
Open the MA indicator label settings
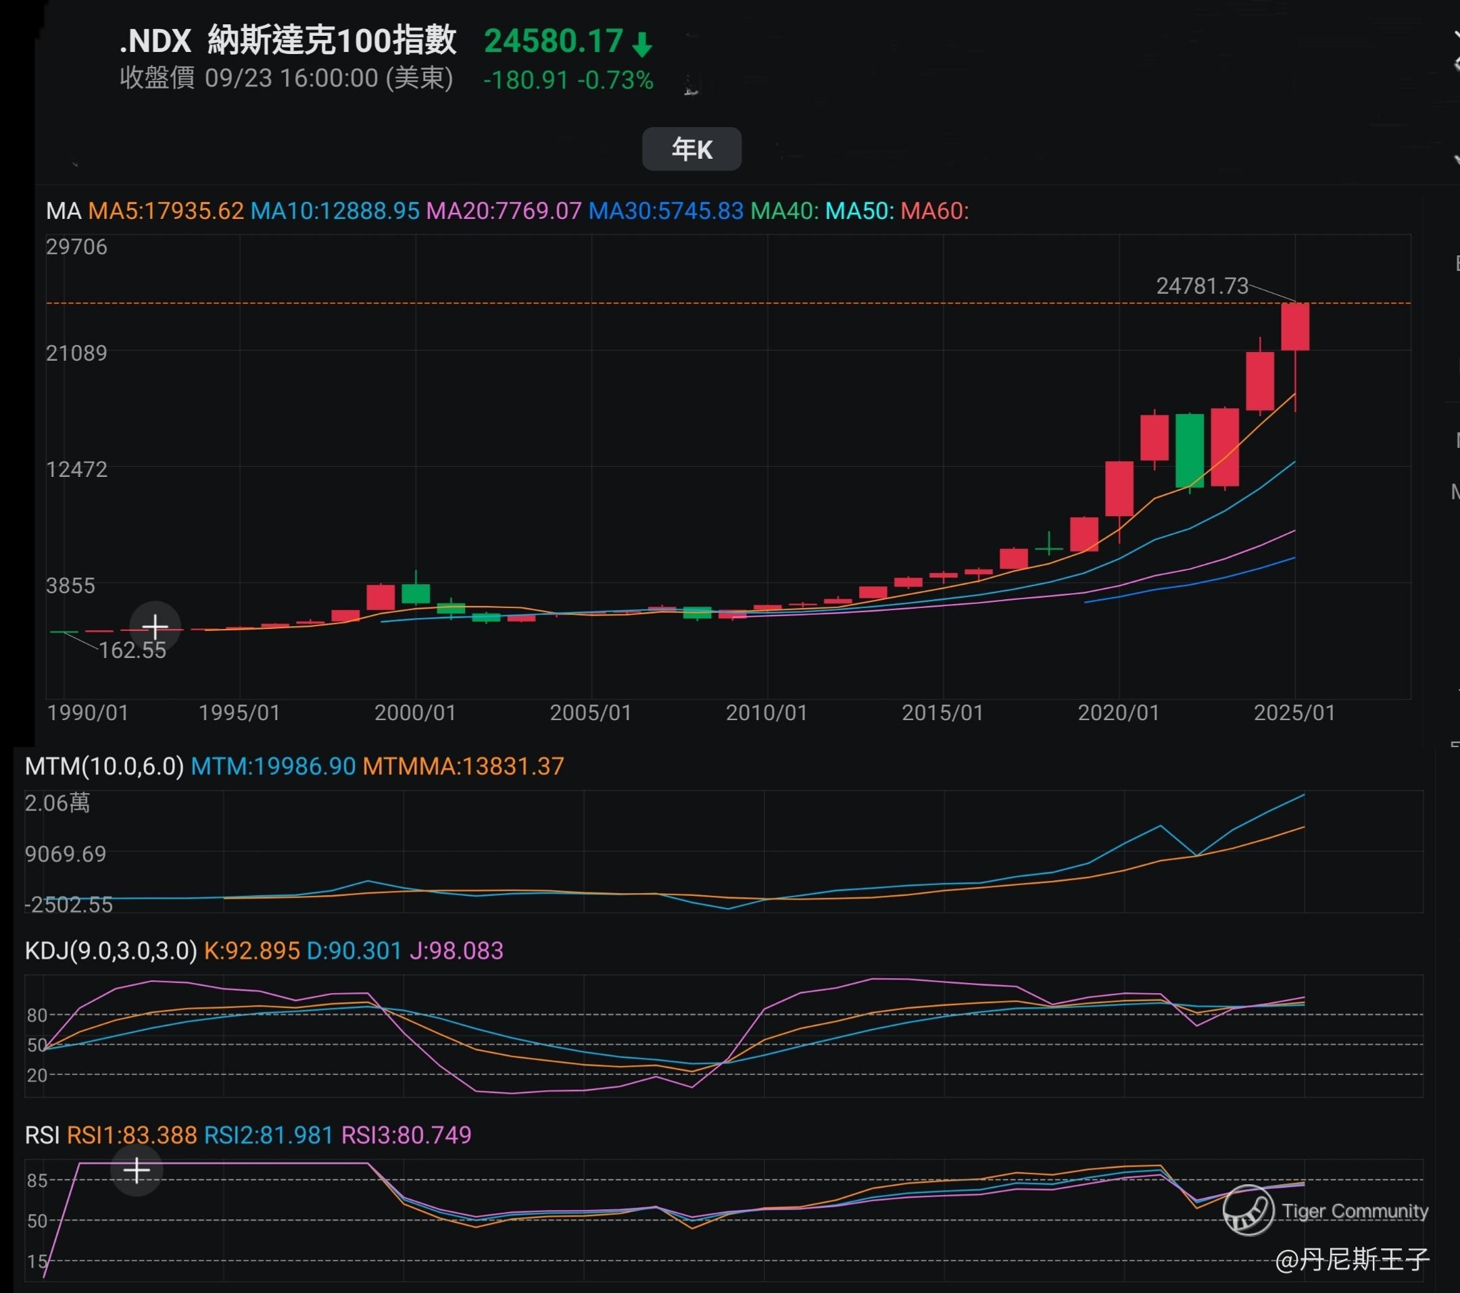tap(63, 211)
